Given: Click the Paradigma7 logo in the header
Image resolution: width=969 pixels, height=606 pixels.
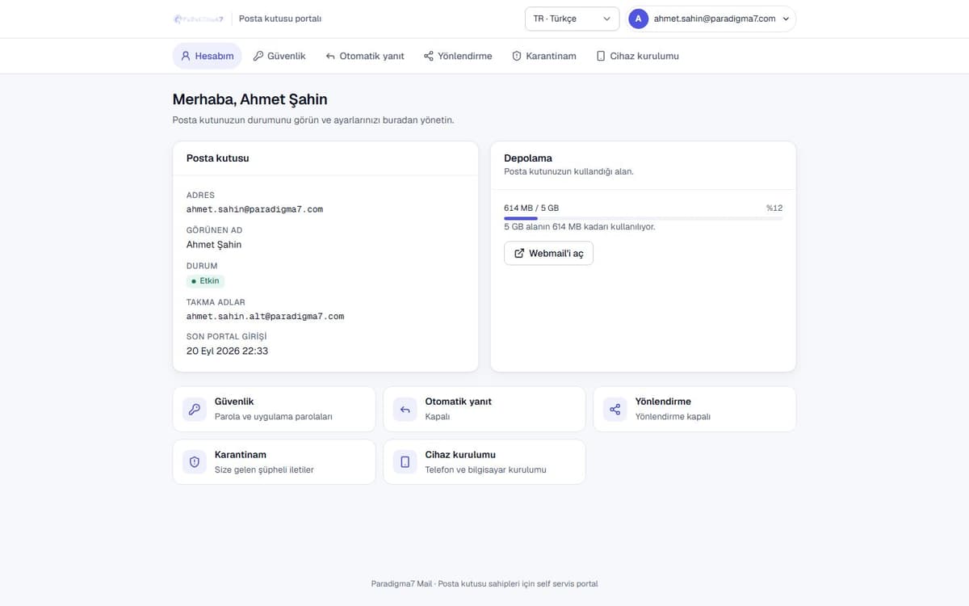Looking at the screenshot, I should (x=198, y=19).
